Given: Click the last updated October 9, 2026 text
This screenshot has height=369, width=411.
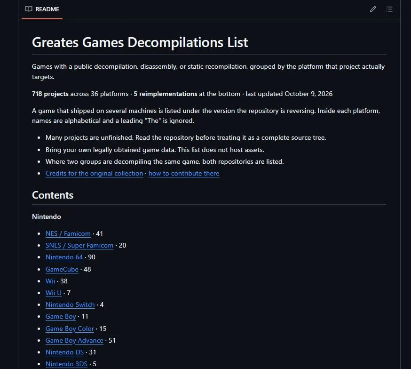Looking at the screenshot, I should click(x=289, y=94).
